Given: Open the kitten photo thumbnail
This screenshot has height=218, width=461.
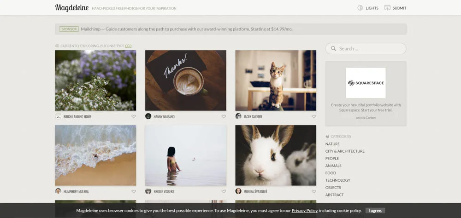Looking at the screenshot, I should pos(276,80).
